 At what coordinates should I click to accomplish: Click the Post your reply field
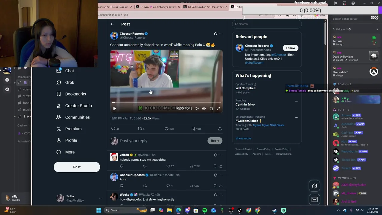(133, 141)
